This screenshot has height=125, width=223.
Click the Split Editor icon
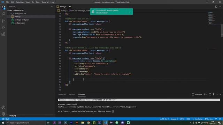(x=216, y=7)
